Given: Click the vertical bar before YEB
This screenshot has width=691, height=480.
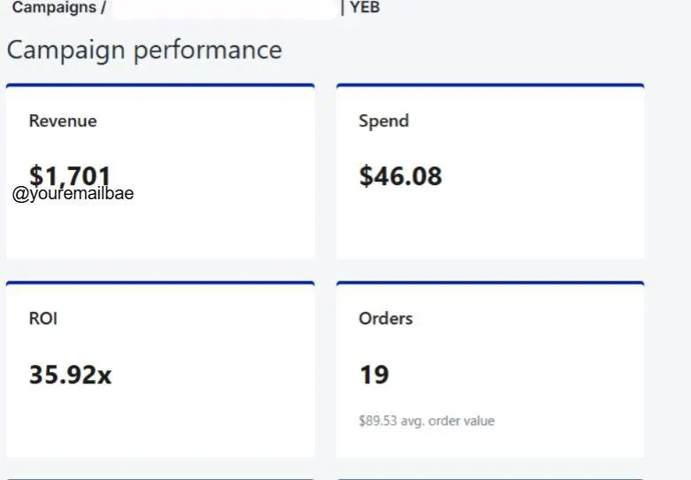Looking at the screenshot, I should [342, 7].
